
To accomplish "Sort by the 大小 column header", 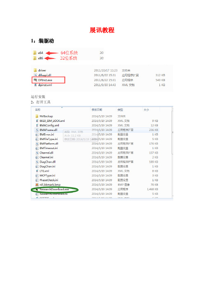I will (146, 110).
